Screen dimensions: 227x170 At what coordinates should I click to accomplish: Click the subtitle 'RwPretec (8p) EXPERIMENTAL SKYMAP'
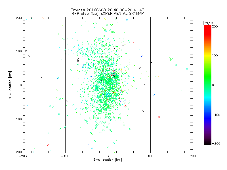pos(108,14)
